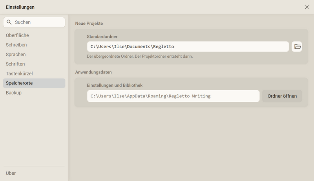The width and height of the screenshot is (314, 181).
Task: Click the Ordner öffnen button
Action: click(x=282, y=96)
